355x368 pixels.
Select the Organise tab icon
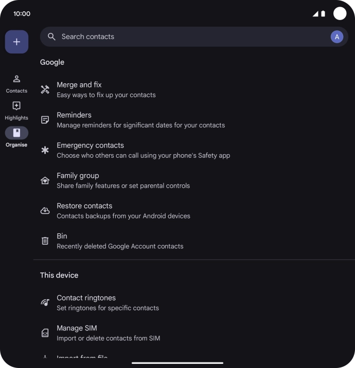pos(16,133)
